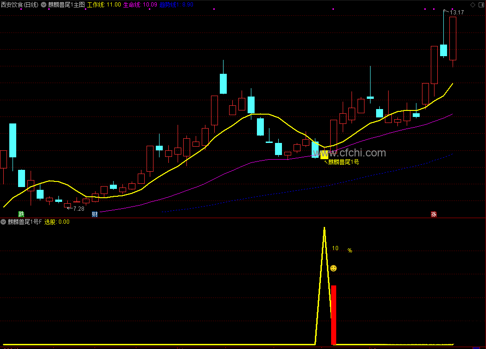Select the magenta 生命线 legend label

(x=132, y=5)
